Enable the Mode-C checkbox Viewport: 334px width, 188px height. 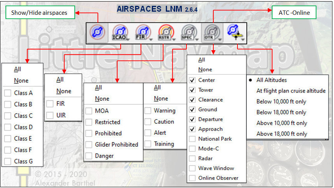click(x=192, y=149)
